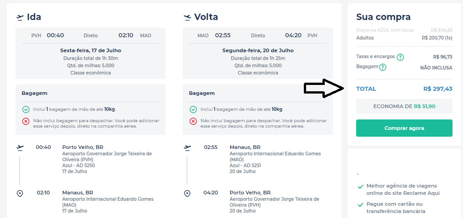Viewport: 463px width, 218px height.
Task: Click the help icon beside Taxas e encargos
Action: pos(400,57)
